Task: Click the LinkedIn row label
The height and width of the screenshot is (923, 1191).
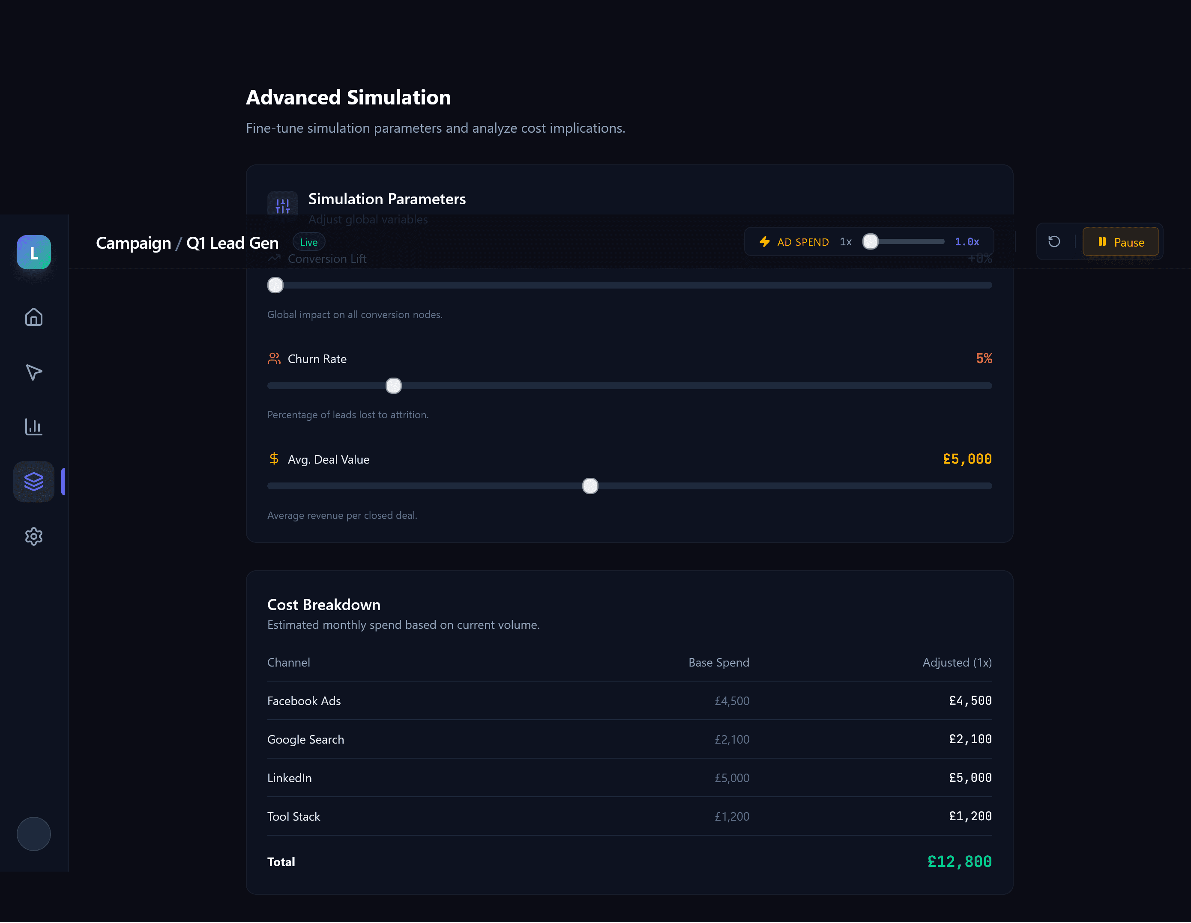Action: (290, 778)
